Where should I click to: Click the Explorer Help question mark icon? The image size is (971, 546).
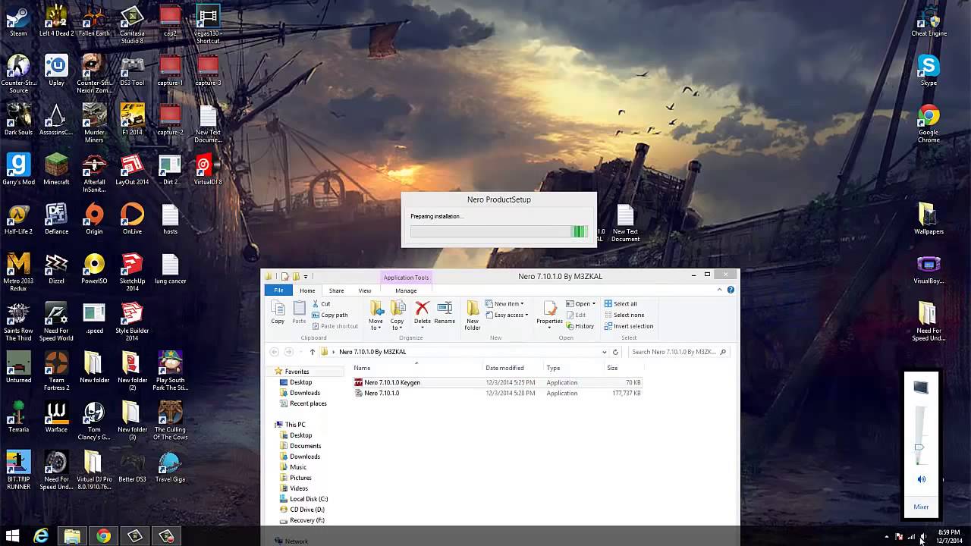click(x=731, y=290)
